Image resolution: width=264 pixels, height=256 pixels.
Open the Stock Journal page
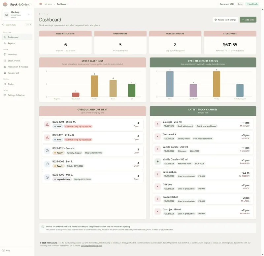click(17, 61)
